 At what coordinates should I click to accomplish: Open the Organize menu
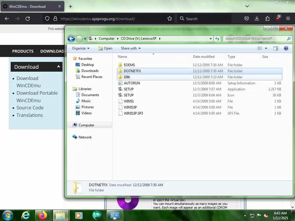point(81,48)
